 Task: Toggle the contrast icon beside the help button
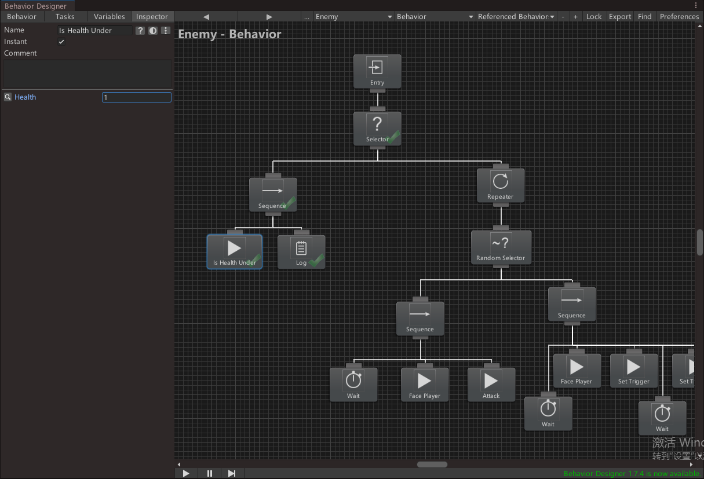(152, 30)
